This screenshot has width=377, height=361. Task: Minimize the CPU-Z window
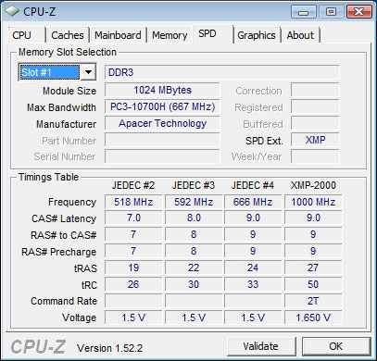pyautogui.click(x=304, y=12)
